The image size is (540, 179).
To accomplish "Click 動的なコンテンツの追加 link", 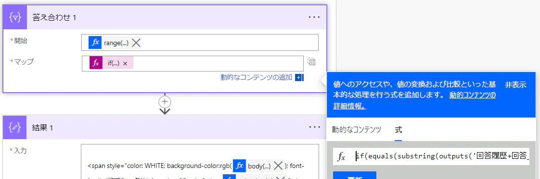I will click(x=256, y=77).
